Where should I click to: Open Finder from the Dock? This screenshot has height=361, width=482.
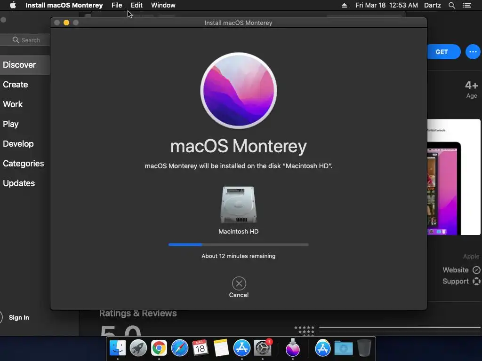118,348
